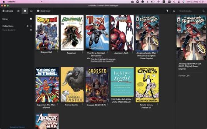207x129 pixels.
Task: Click the Collections heading
Action: (8, 26)
